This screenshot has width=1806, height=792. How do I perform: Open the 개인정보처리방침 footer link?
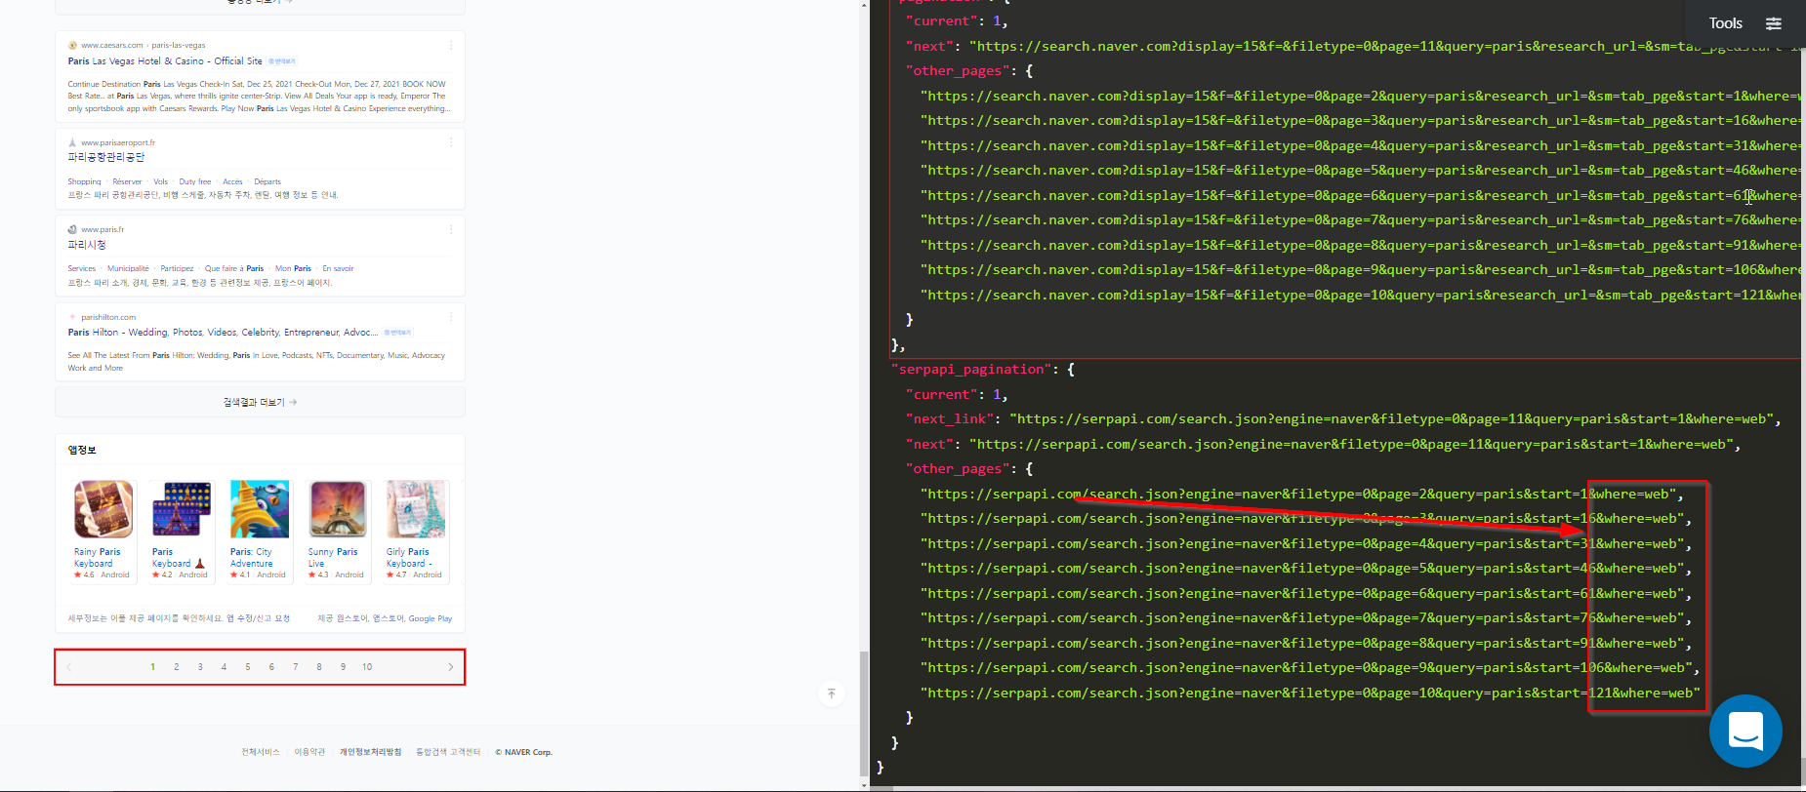click(x=370, y=752)
